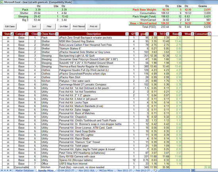Select the 'Consumable' category cell in Food row

pos(21,167)
